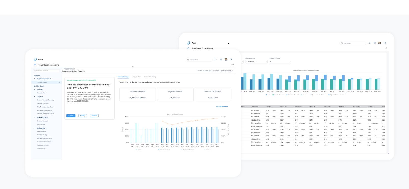Viewport: 409px width, 189px height.
Task: Open ABC & XYZ Classification in sidebar
Action: tap(45, 110)
